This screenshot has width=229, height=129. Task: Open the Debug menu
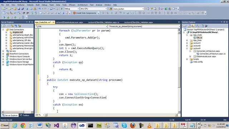(x=44, y=5)
